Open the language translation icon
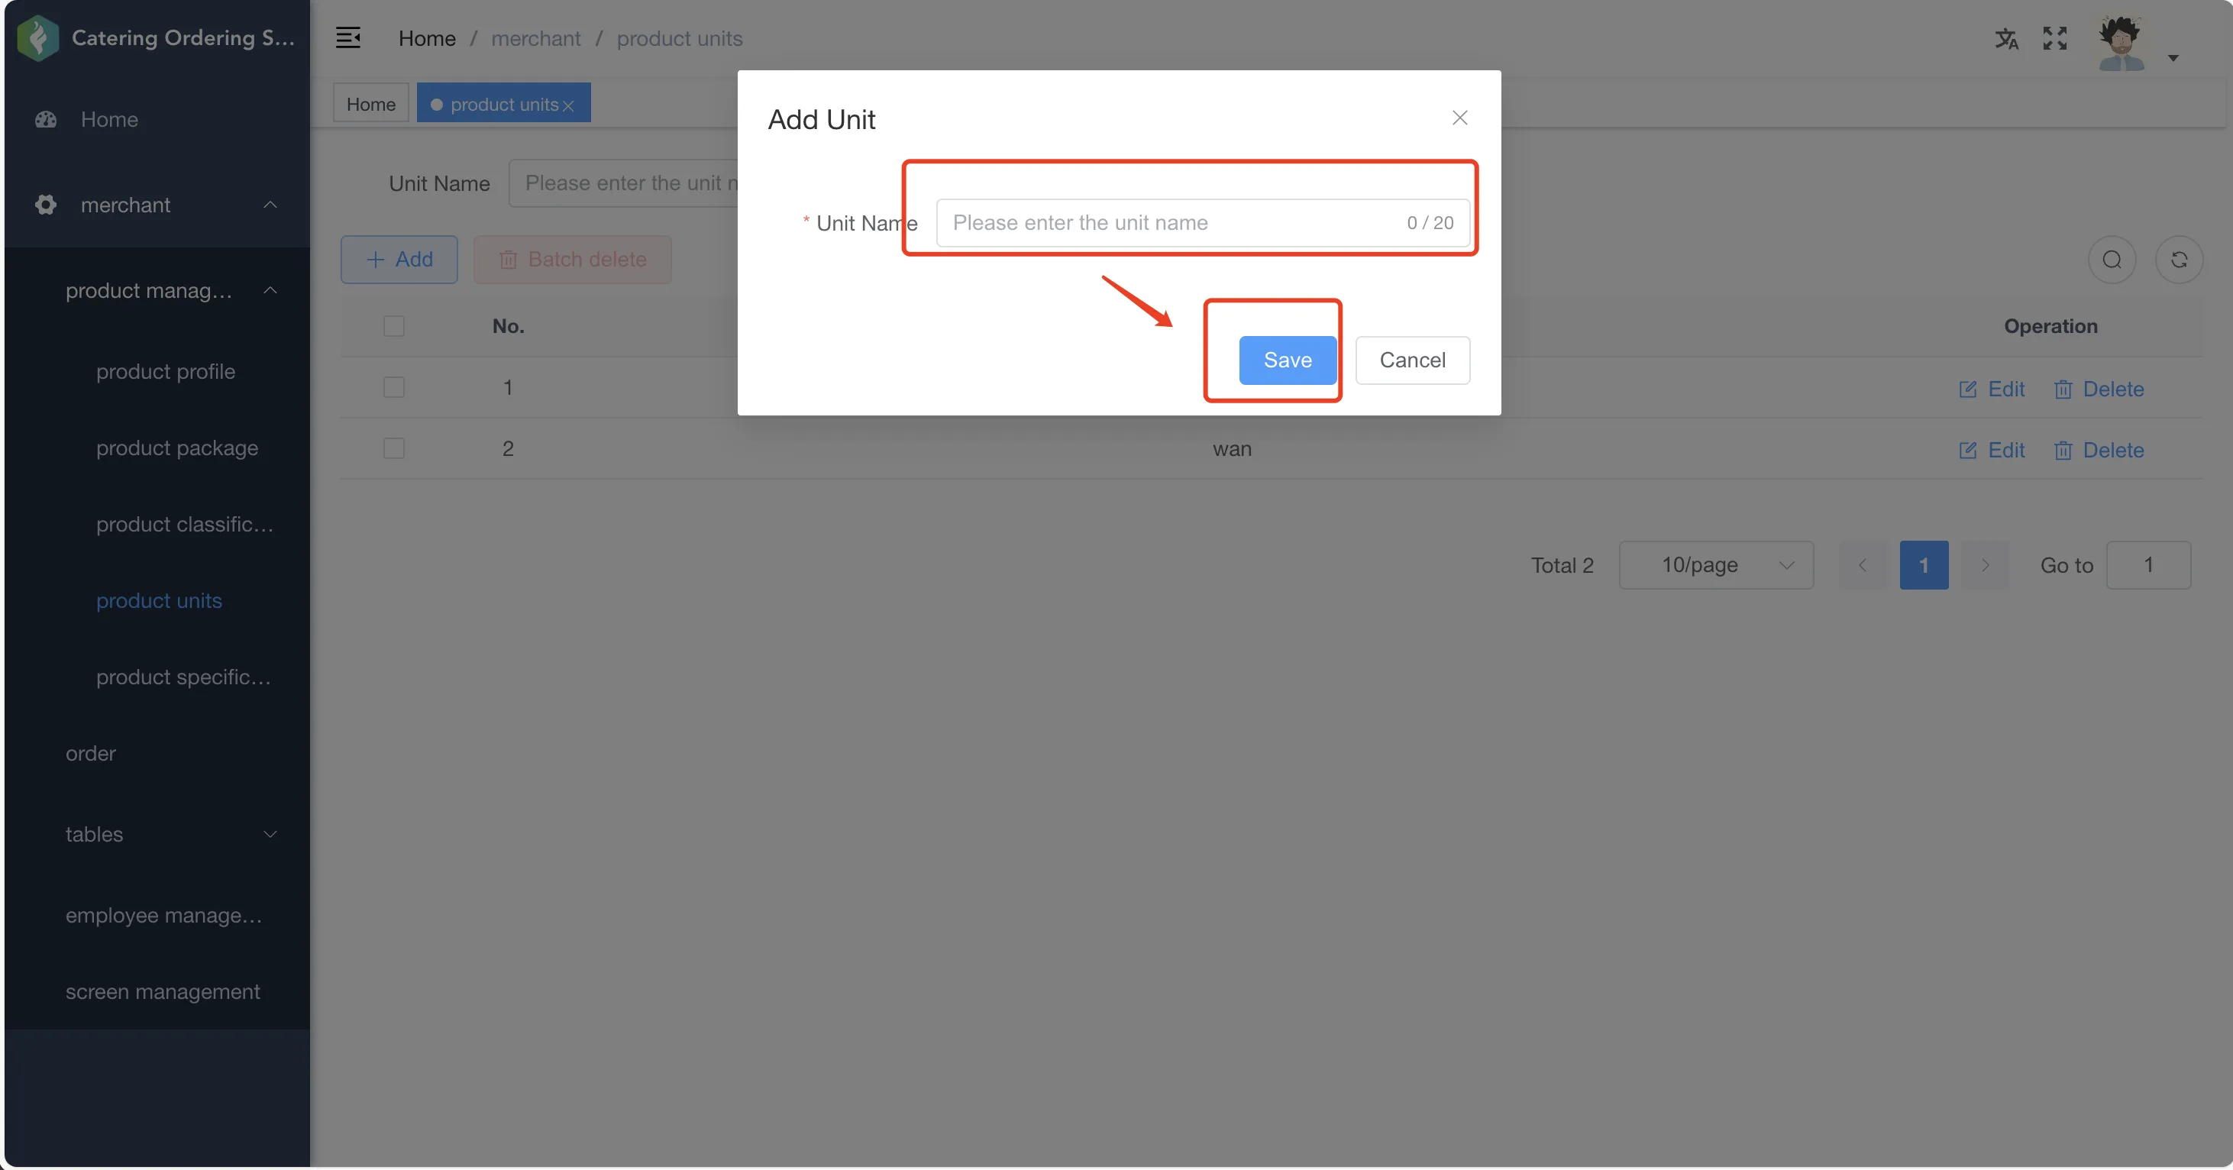The width and height of the screenshot is (2233, 1170). [2006, 39]
